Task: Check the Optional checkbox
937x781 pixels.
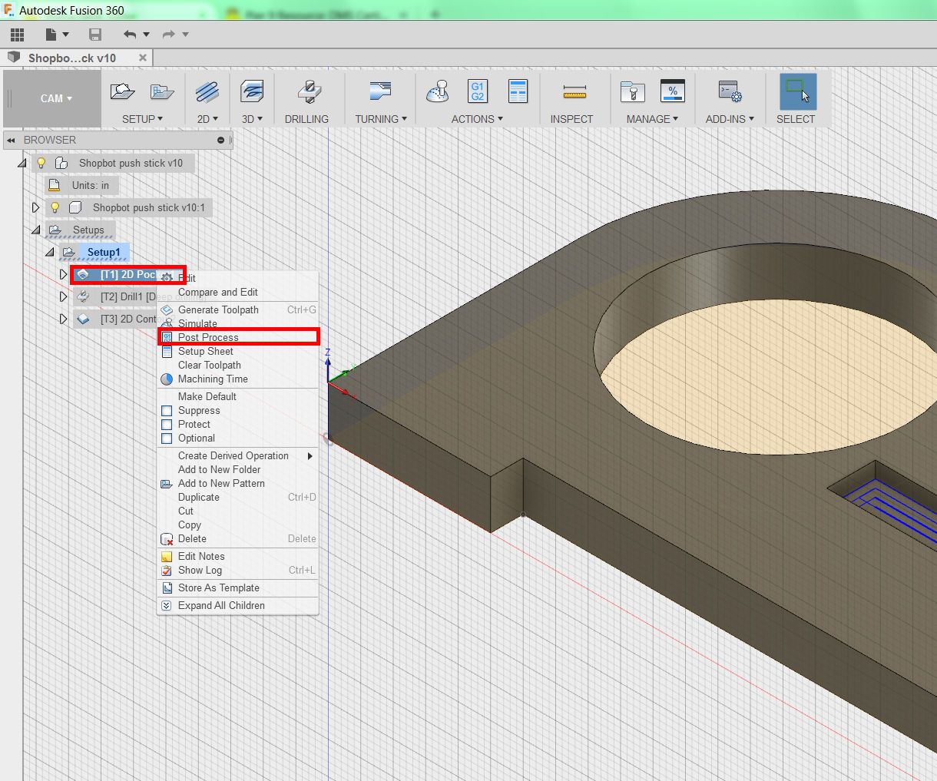Action: 167,438
